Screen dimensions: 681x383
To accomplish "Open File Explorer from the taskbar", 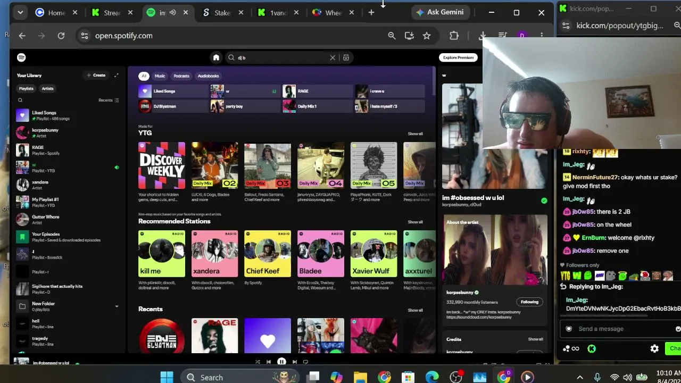I will (360, 378).
